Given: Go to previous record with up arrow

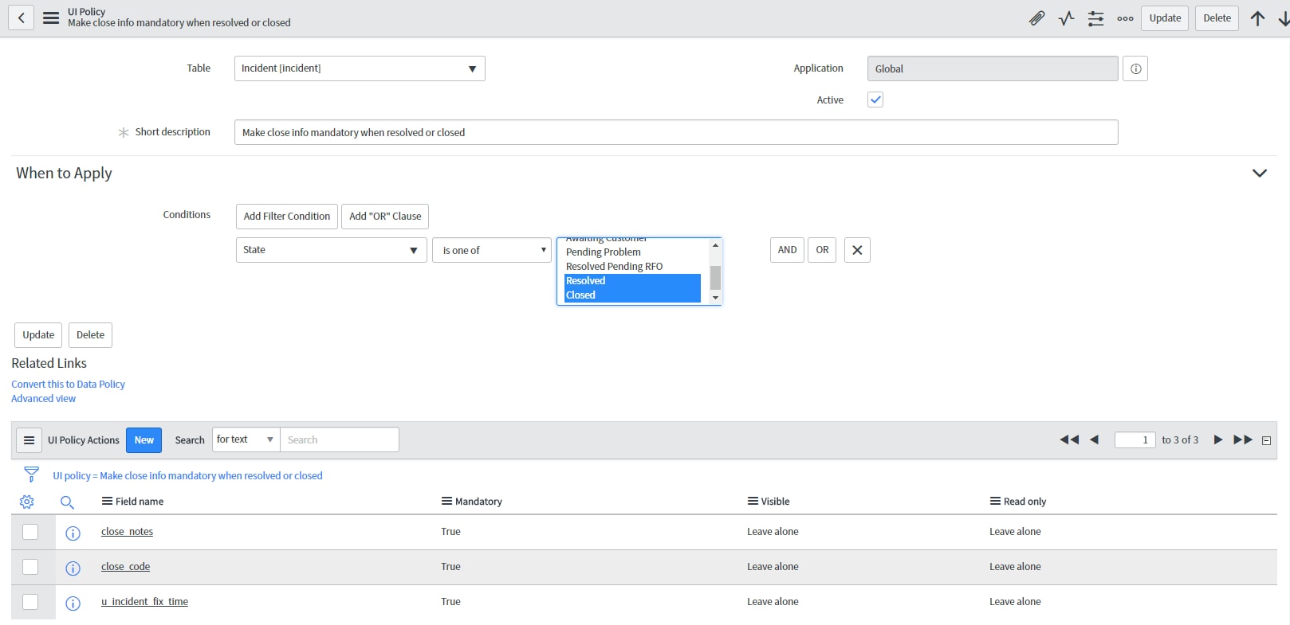Looking at the screenshot, I should point(1257,18).
